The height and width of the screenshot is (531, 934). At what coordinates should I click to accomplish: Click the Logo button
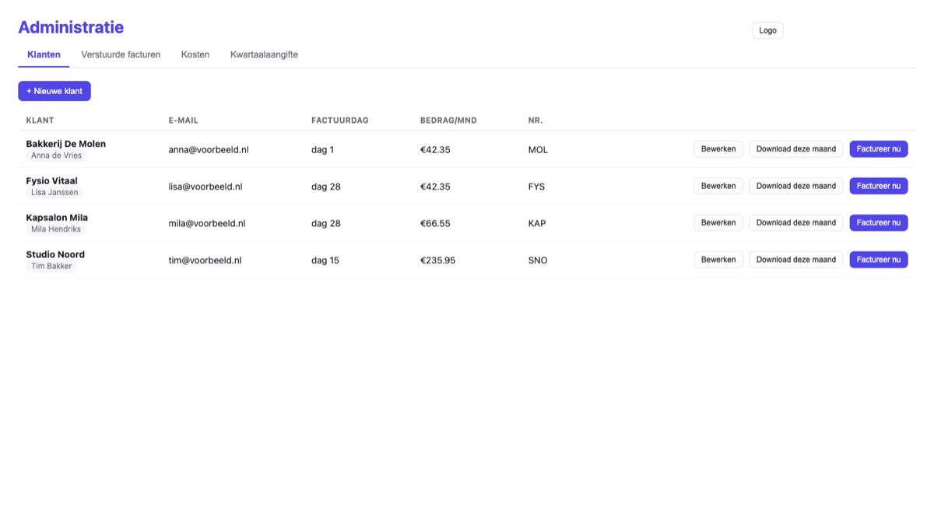pyautogui.click(x=767, y=30)
